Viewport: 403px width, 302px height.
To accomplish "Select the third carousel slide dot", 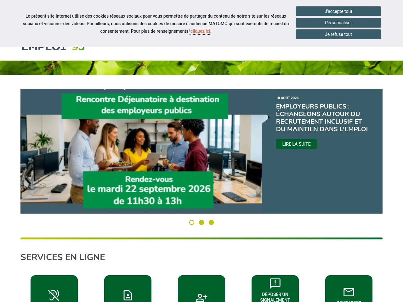I will pos(211,222).
